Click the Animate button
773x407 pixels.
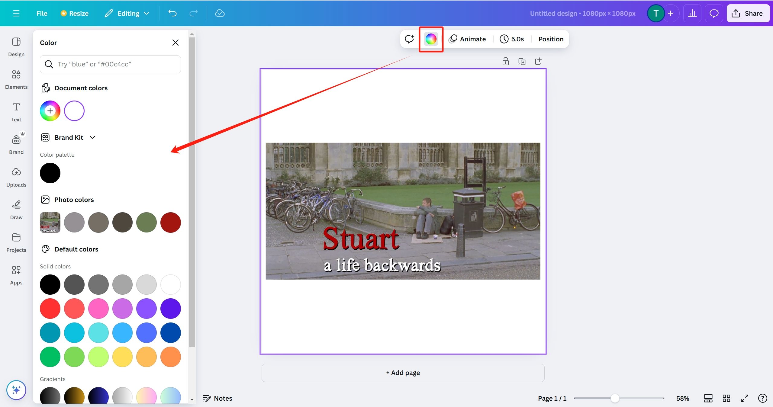point(468,39)
